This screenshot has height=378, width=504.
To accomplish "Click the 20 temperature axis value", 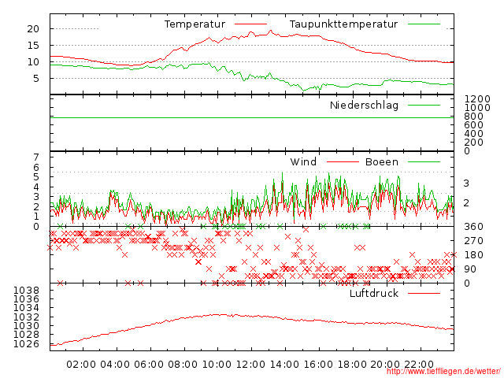I will click(33, 29).
